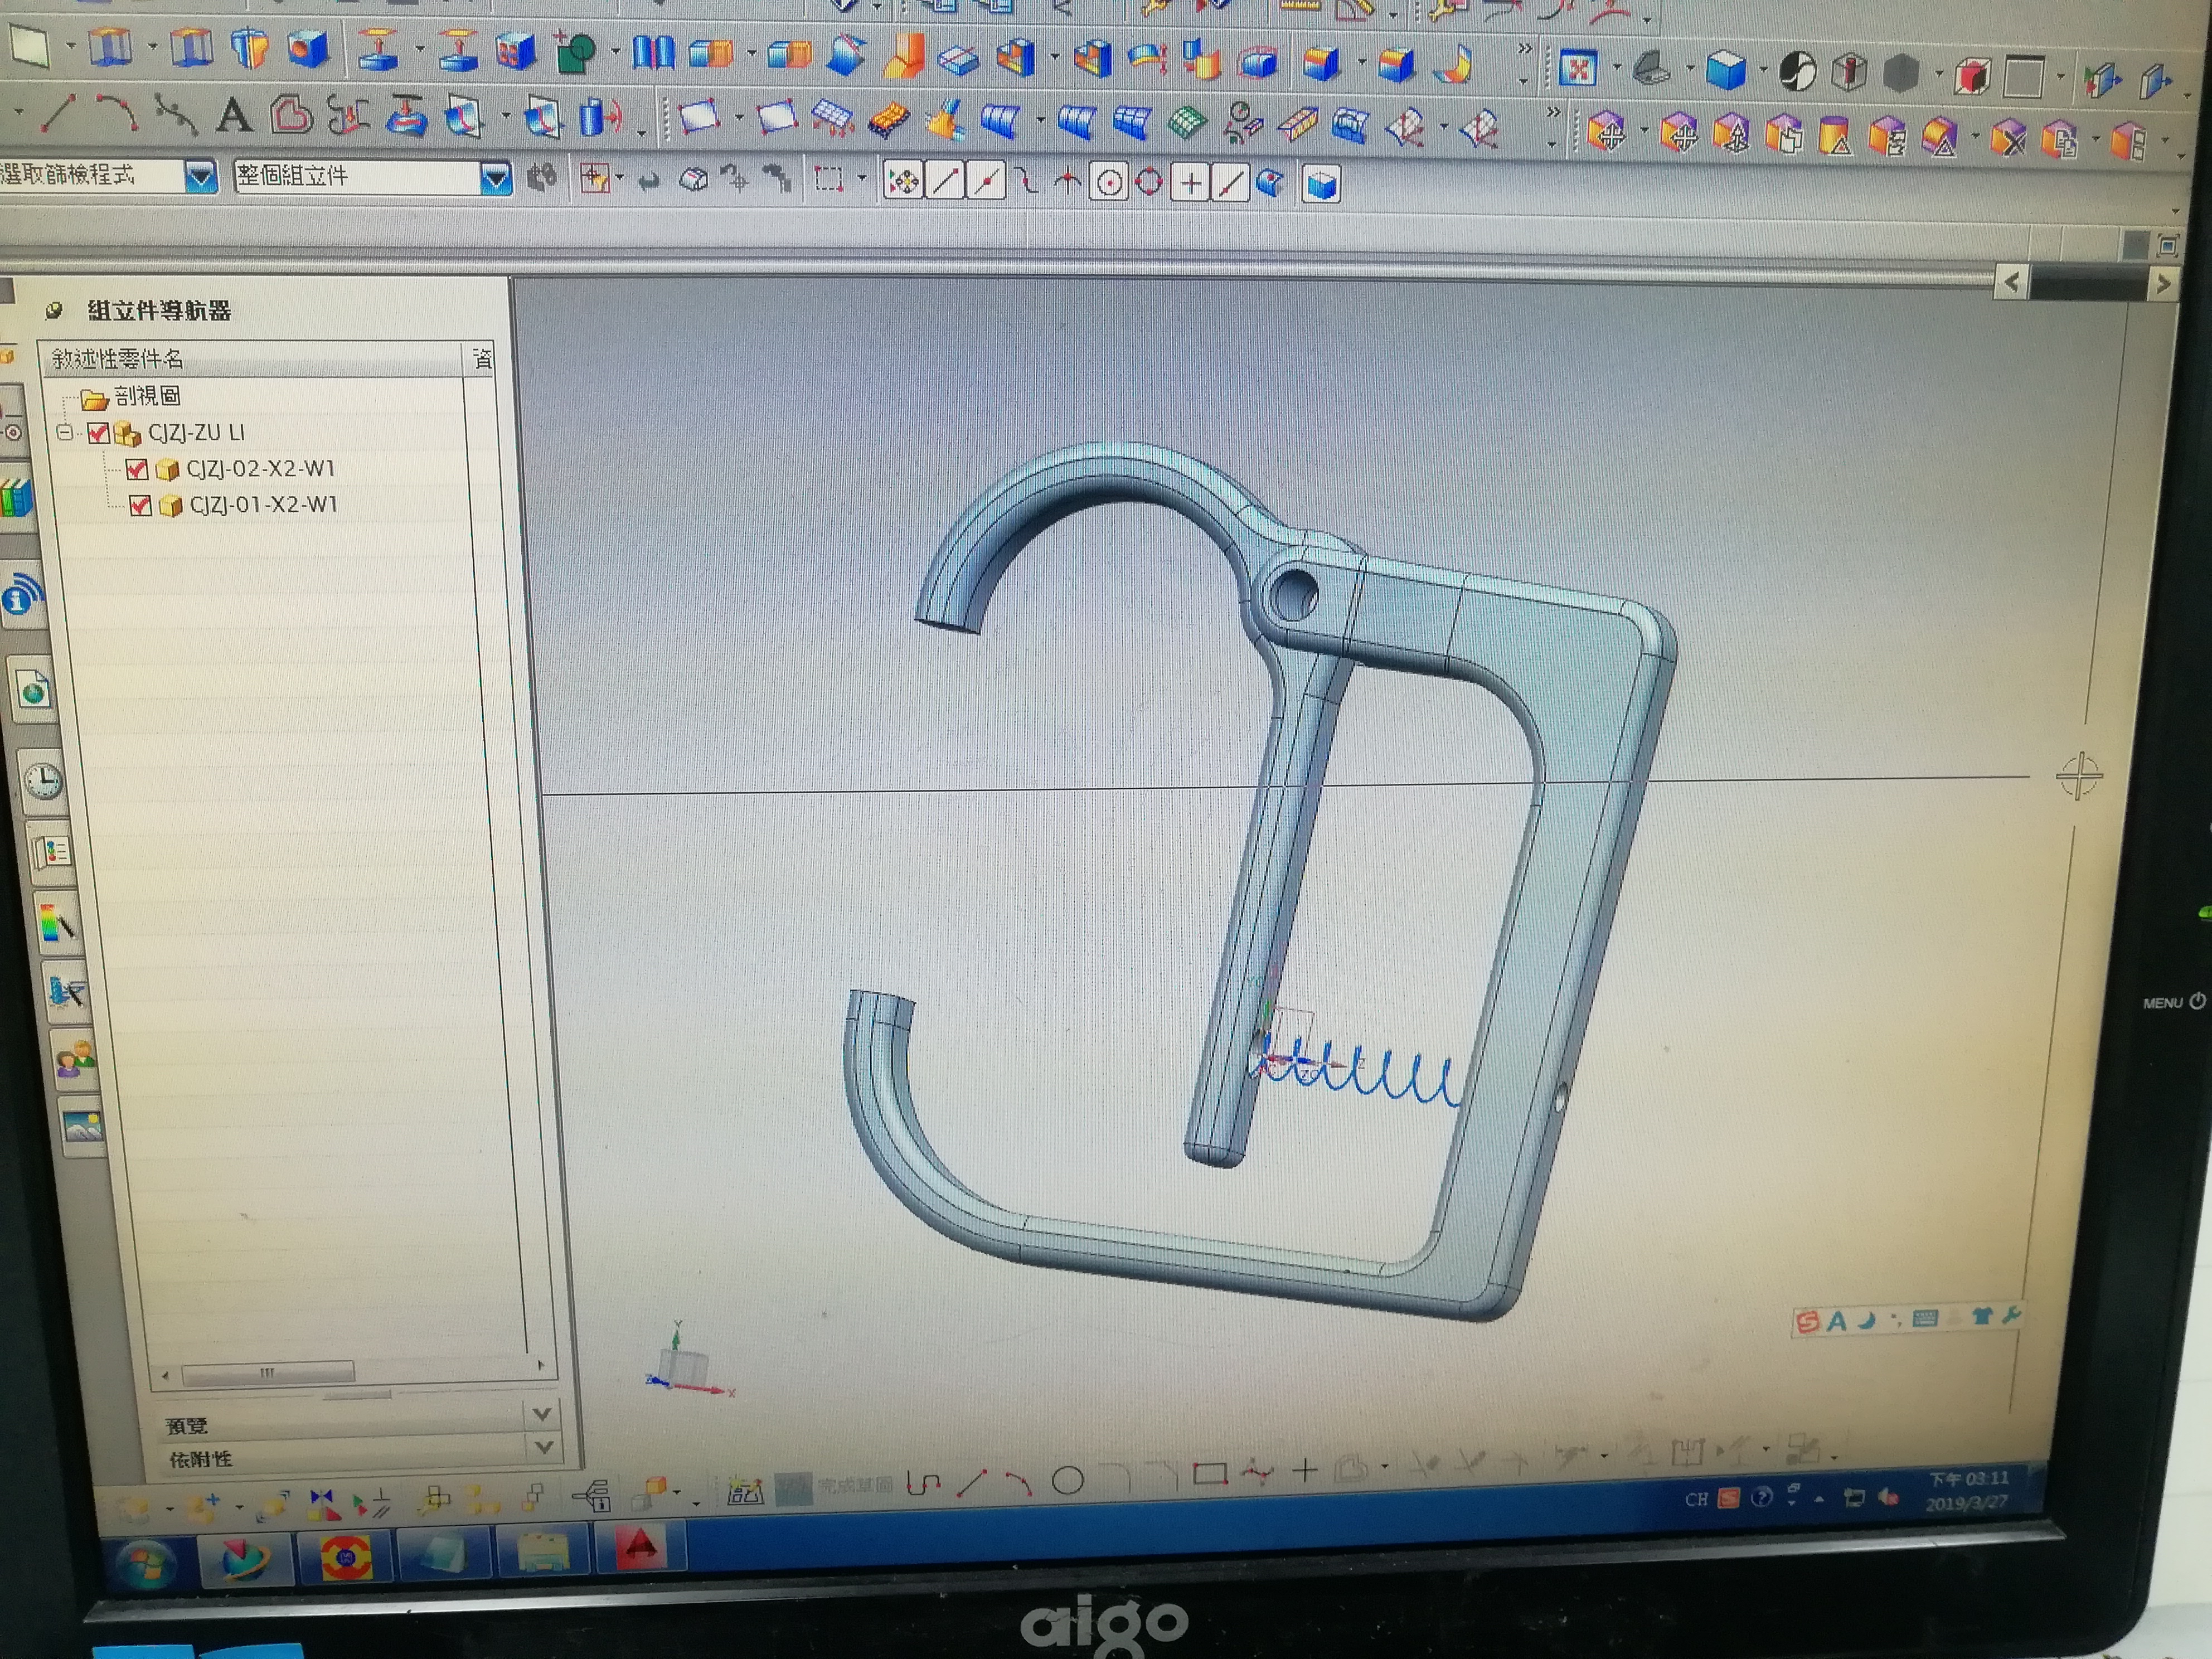This screenshot has width=2212, height=1659.
Task: Select the Rectangle tool in the bottom sketch toolbar
Action: coord(1210,1473)
